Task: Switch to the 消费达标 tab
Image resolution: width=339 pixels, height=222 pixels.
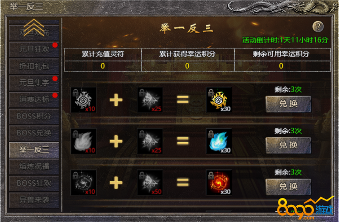Action: 34,99
